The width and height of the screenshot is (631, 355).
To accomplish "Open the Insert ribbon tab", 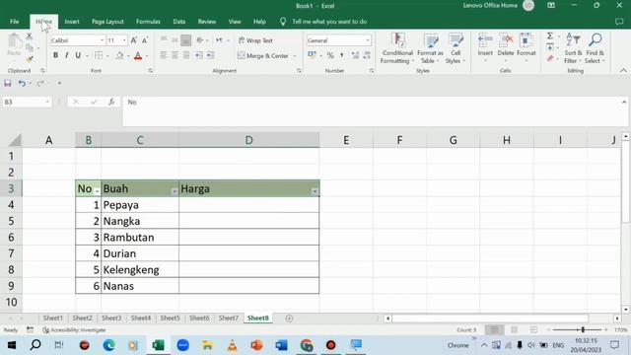I will (x=72, y=22).
